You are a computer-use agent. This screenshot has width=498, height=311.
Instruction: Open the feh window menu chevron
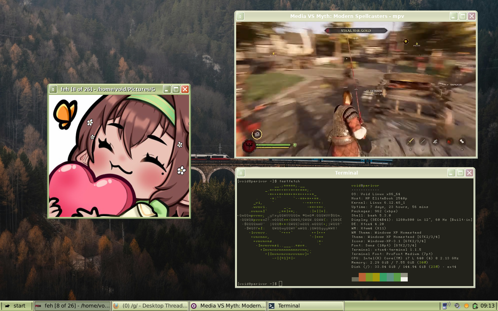(x=53, y=89)
